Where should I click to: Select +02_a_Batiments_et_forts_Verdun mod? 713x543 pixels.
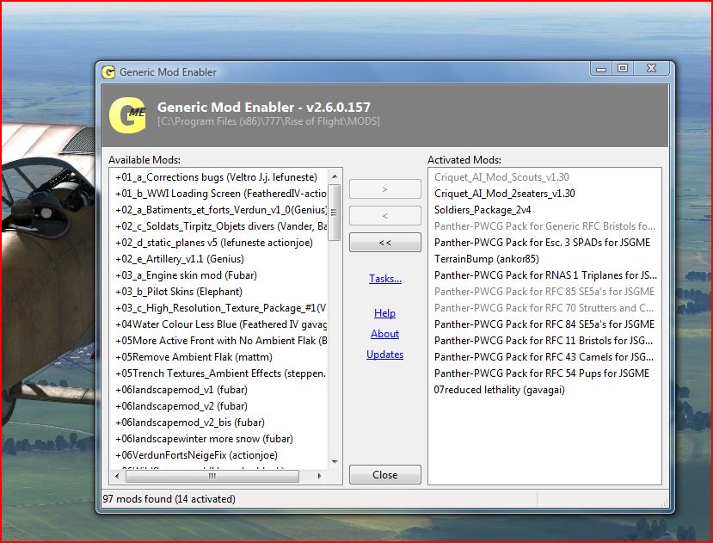click(x=221, y=210)
